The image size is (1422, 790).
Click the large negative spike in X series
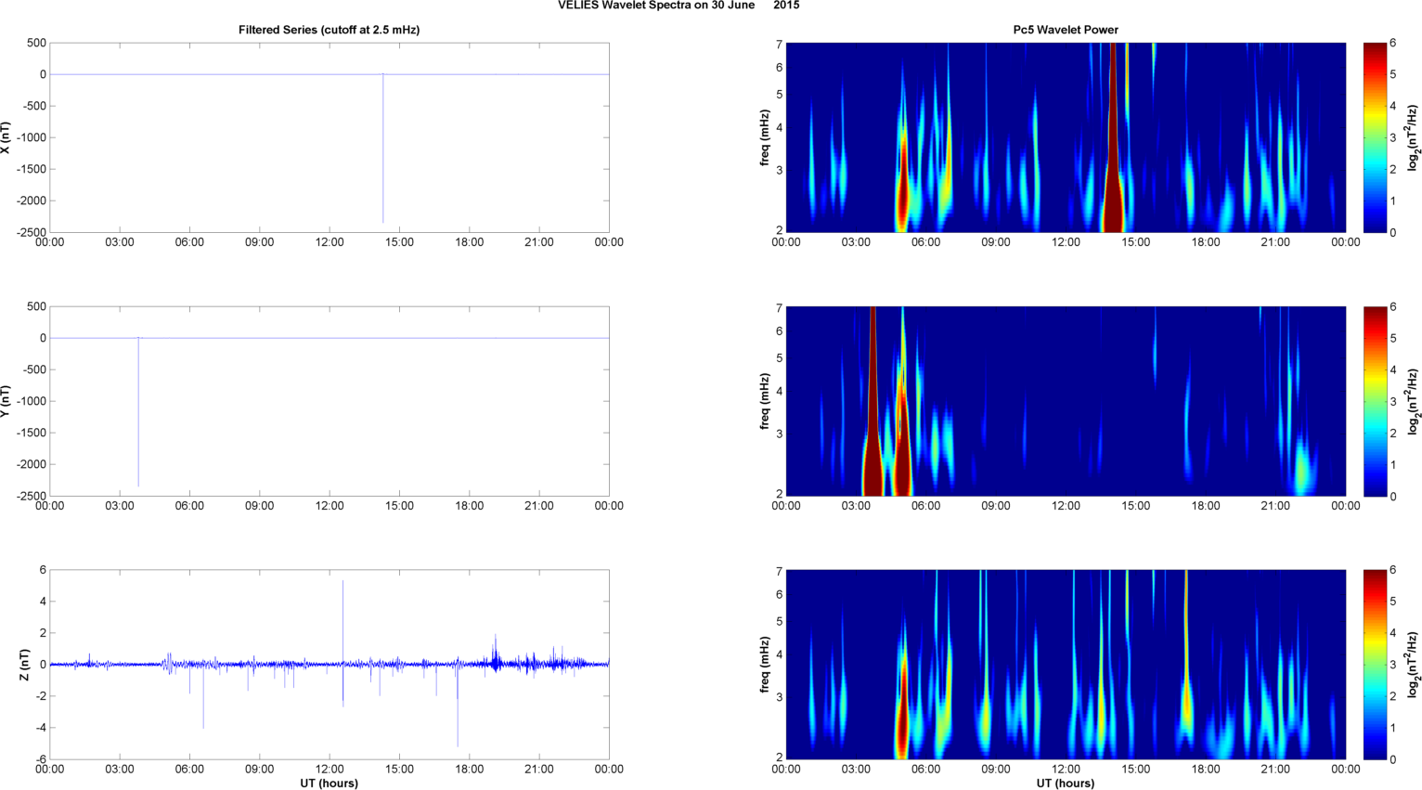pyautogui.click(x=382, y=149)
